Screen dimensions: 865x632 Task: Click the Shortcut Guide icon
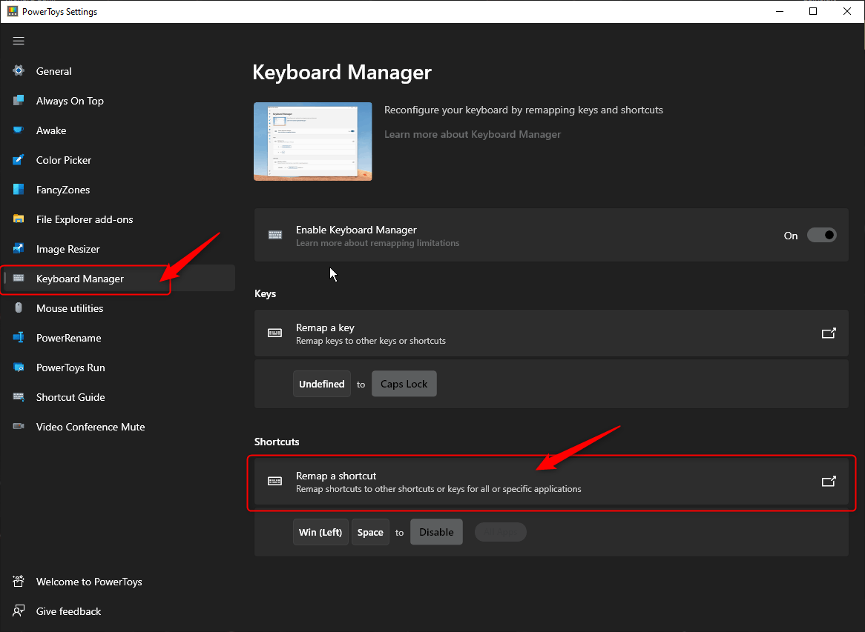tap(19, 396)
